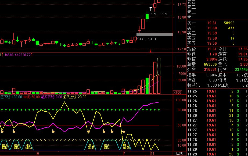Click the 买四 volume 17
The height and width of the screenshot is (156, 248).
point(232,38)
